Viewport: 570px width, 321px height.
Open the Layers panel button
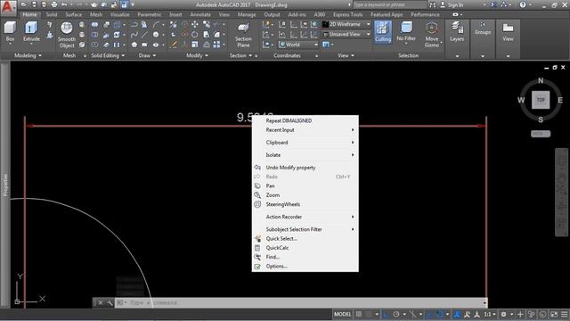click(457, 32)
